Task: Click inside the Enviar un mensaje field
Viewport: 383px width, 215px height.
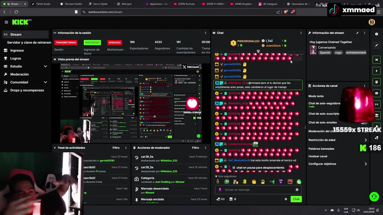Action: click(x=258, y=190)
